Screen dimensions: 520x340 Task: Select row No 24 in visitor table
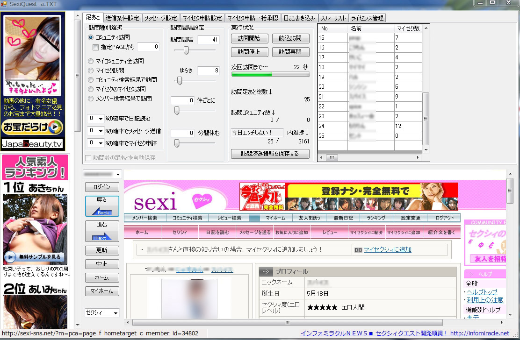tap(370, 126)
